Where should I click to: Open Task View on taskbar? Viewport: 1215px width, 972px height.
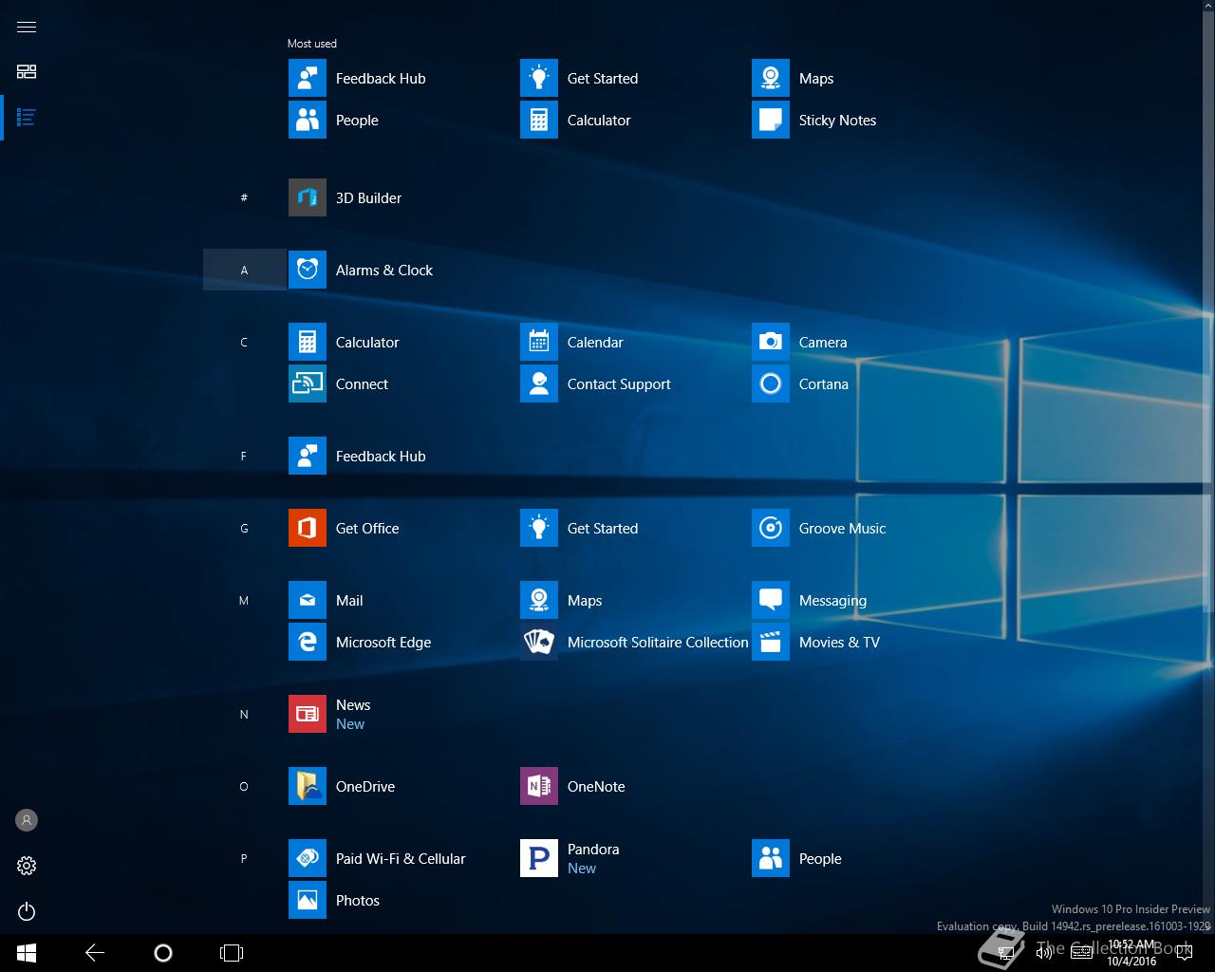coord(232,953)
